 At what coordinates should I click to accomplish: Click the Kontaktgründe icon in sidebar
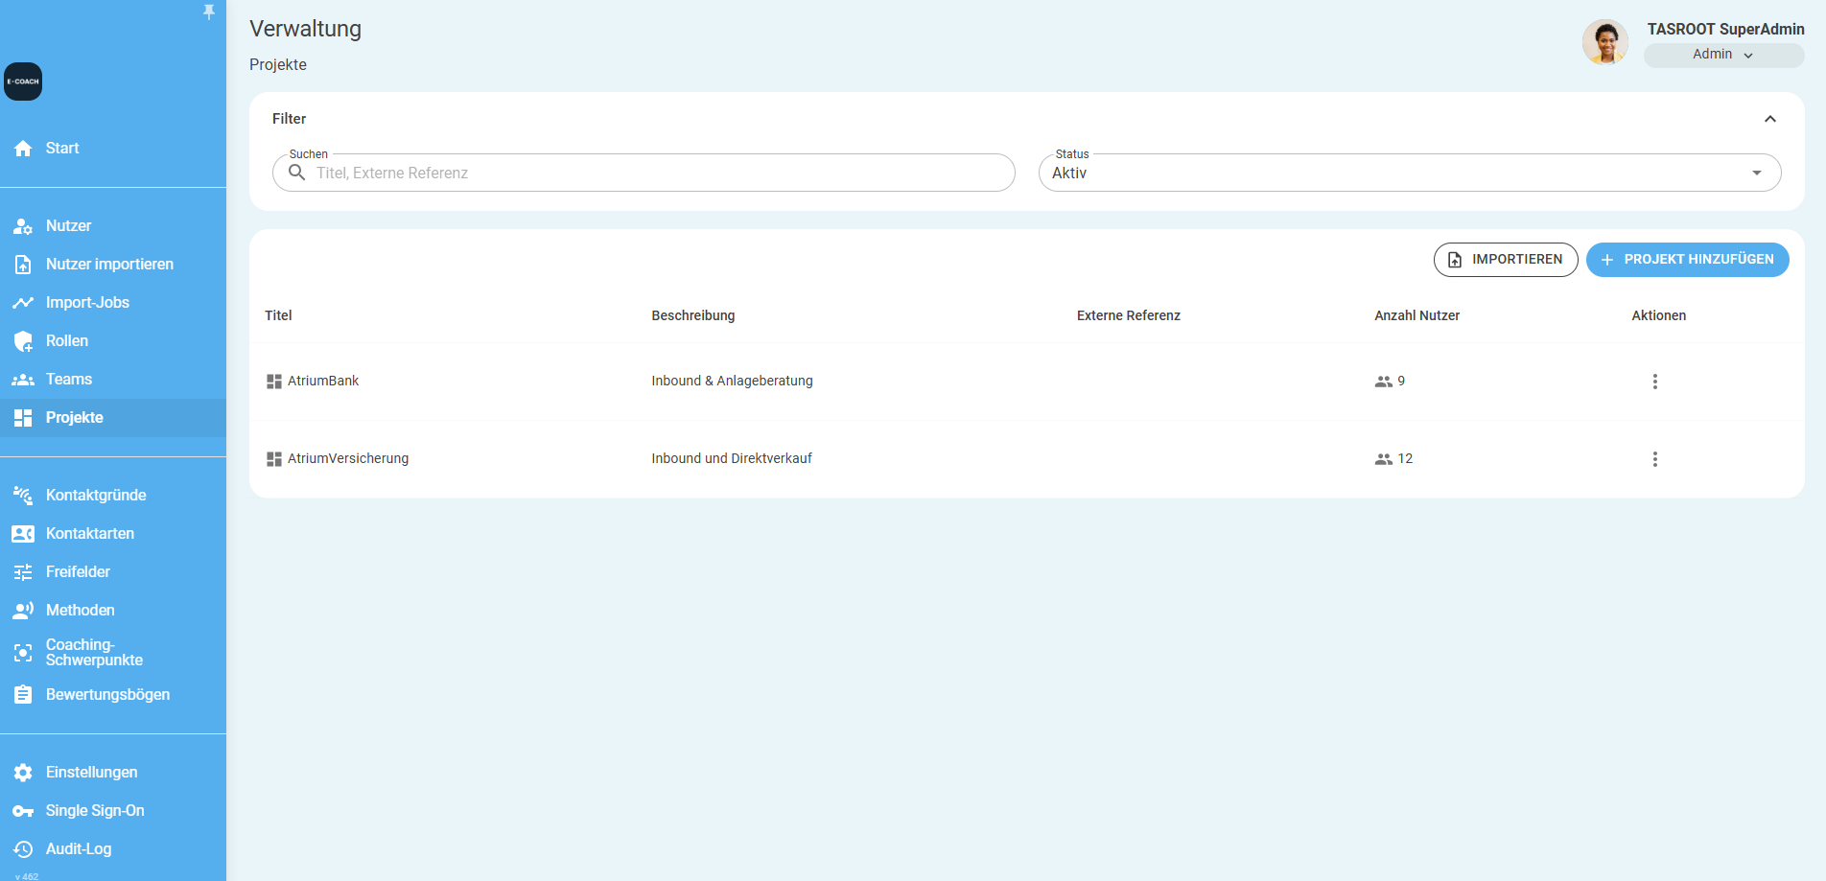[x=23, y=496]
